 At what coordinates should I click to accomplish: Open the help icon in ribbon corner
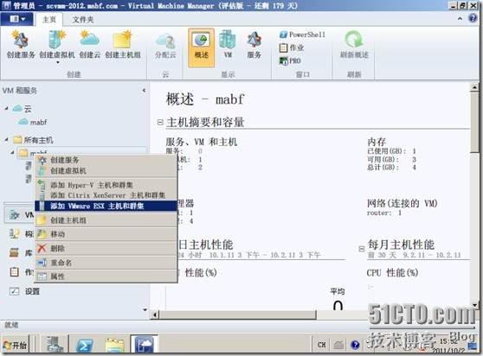(x=473, y=18)
